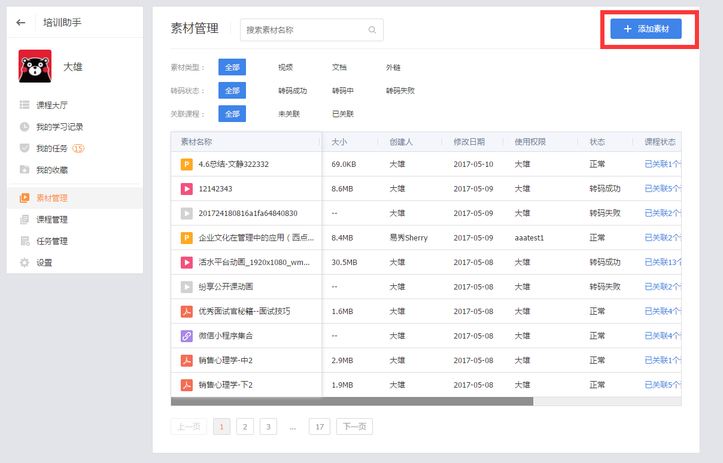Open 课程大厅 via its list icon
The height and width of the screenshot is (463, 723).
coord(25,105)
